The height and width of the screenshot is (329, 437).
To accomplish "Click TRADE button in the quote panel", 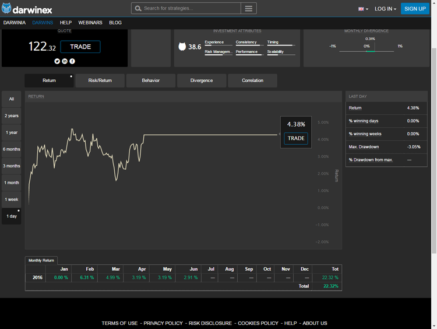I will [x=80, y=47].
